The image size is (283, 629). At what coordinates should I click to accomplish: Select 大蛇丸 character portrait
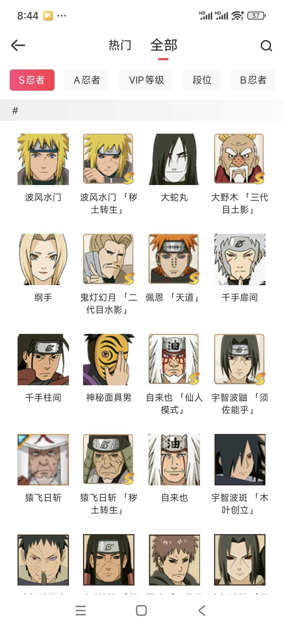(x=174, y=159)
